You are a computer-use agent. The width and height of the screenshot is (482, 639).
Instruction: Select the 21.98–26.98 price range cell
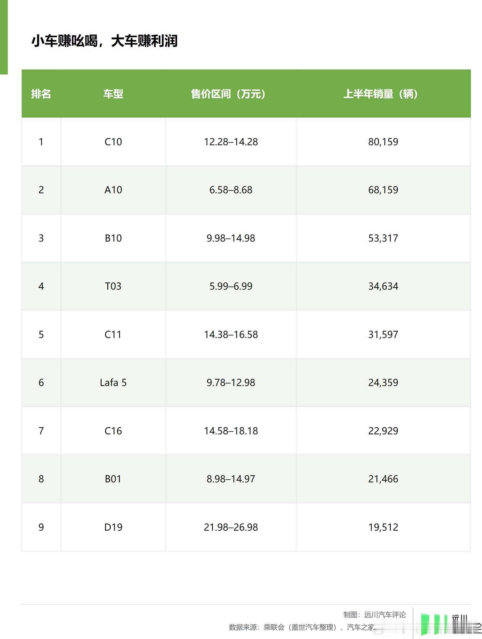click(231, 527)
